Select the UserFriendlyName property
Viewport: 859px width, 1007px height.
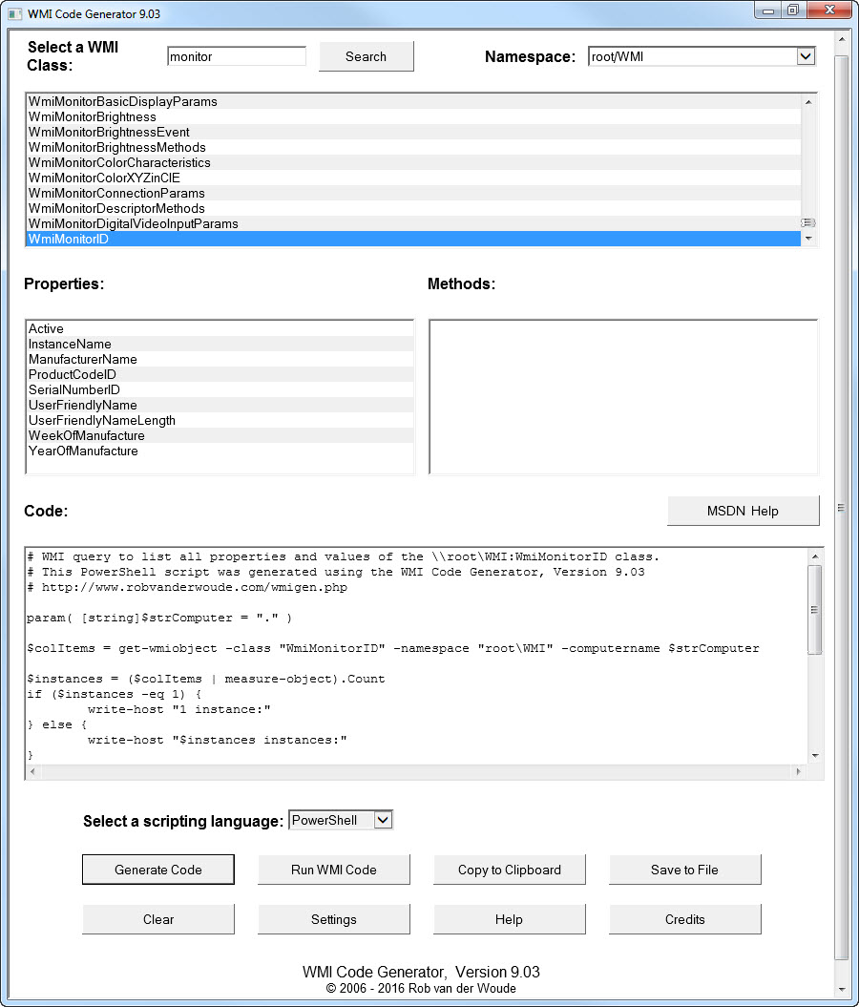click(x=220, y=406)
